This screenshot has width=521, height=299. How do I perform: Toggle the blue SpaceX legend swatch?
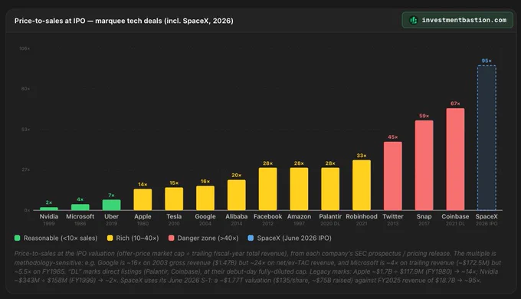coord(251,238)
